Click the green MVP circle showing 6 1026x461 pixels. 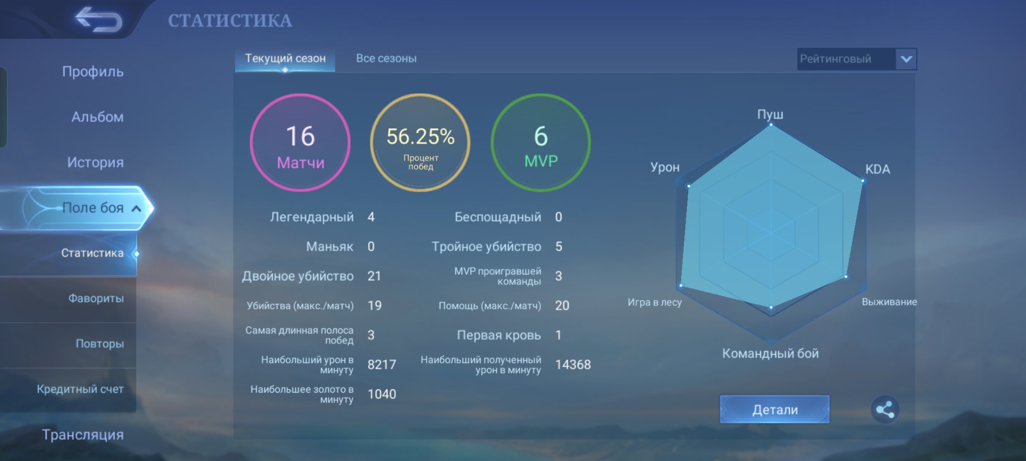(x=541, y=143)
